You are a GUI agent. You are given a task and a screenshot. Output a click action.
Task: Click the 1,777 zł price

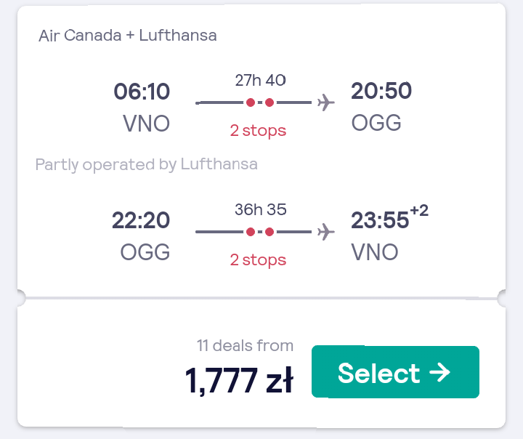[239, 380]
